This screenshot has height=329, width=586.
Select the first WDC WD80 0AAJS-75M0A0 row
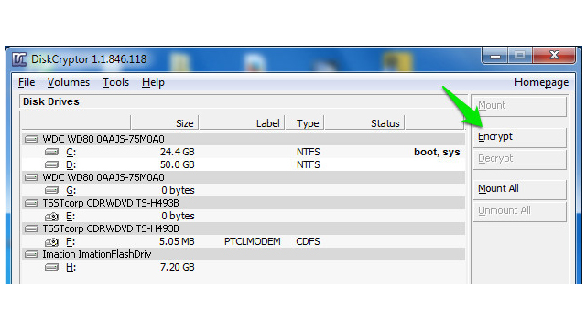pyautogui.click(x=244, y=139)
